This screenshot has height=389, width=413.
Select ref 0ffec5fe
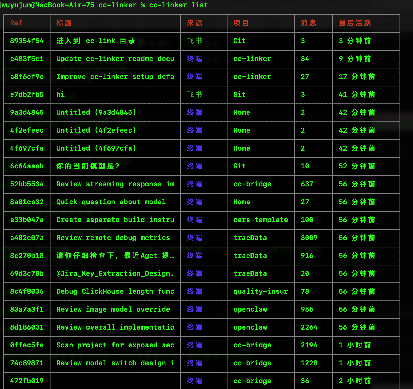coord(27,345)
